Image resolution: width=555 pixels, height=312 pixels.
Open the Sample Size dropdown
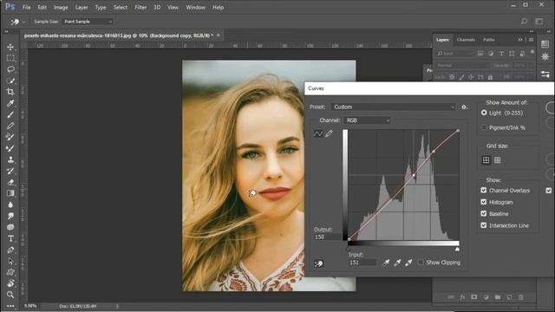[88, 22]
